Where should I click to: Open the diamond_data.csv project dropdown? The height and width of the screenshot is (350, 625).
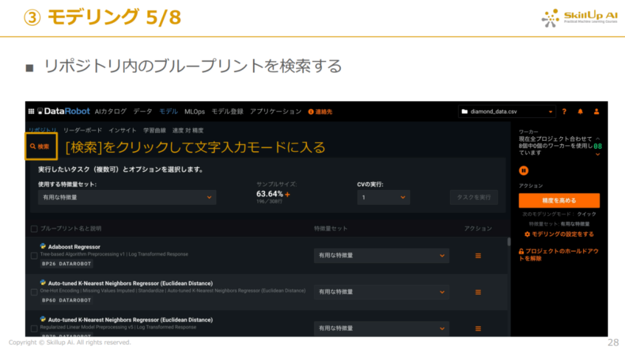507,111
